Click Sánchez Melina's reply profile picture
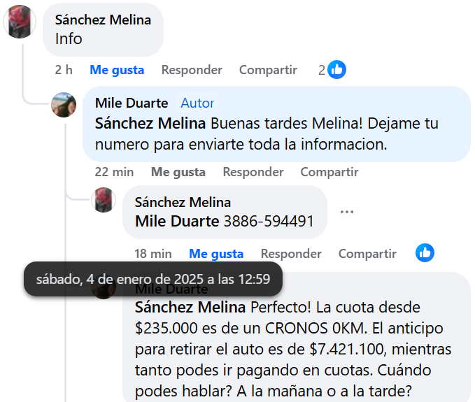 104,200
